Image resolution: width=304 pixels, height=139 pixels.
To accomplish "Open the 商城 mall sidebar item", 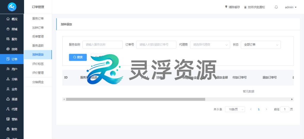I will point(12,29).
